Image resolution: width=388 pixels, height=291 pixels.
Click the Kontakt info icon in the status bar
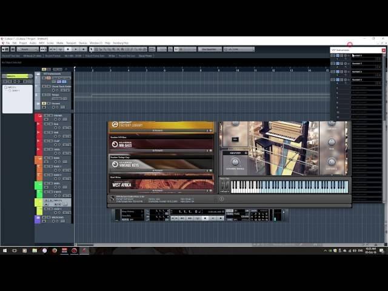[x=221, y=199]
